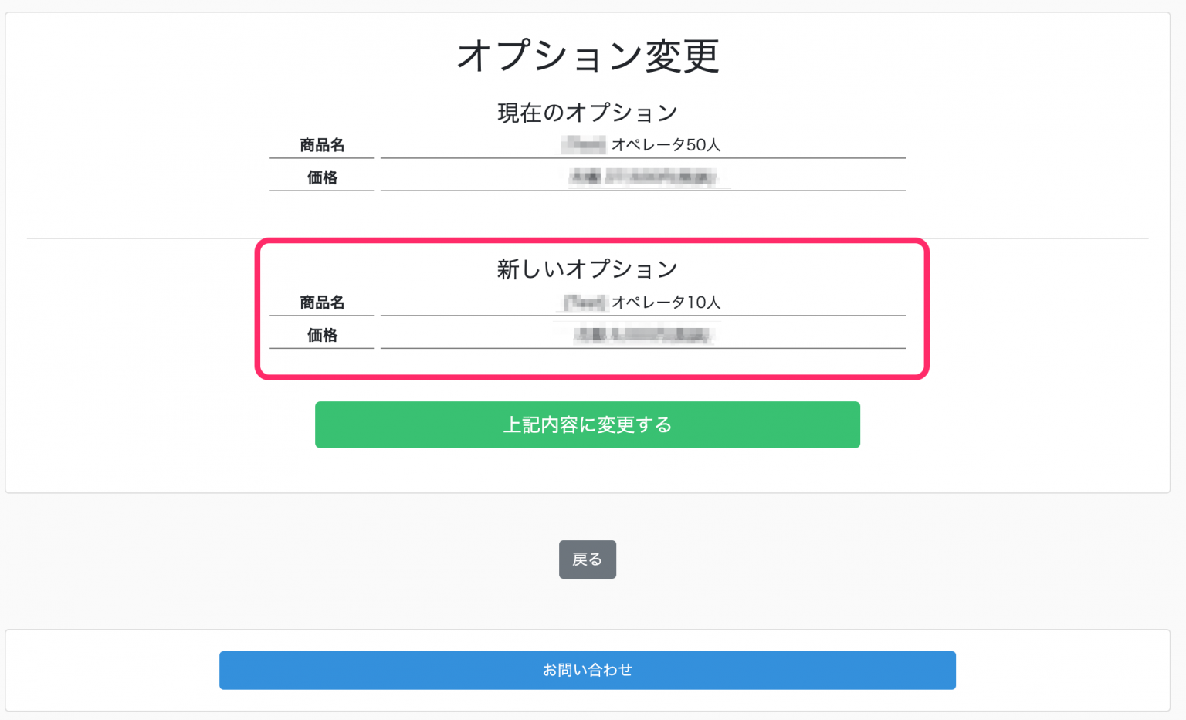
Task: Click the pink highlighted border of new option
Action: (591, 241)
